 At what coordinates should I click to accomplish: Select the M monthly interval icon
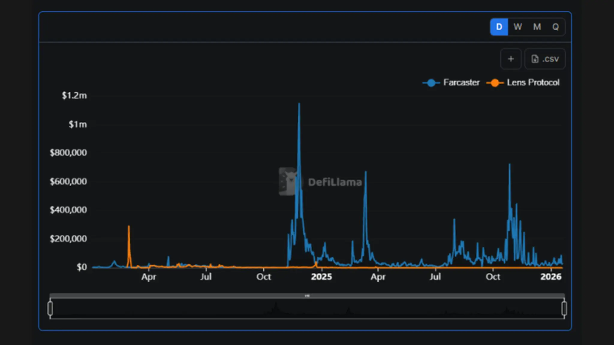[537, 27]
